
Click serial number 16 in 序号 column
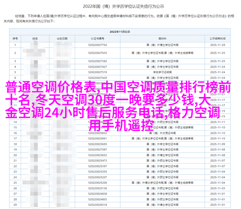point(15,133)
